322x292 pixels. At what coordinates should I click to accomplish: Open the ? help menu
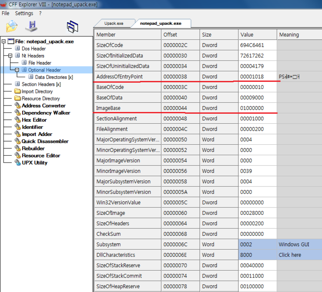coord(40,14)
